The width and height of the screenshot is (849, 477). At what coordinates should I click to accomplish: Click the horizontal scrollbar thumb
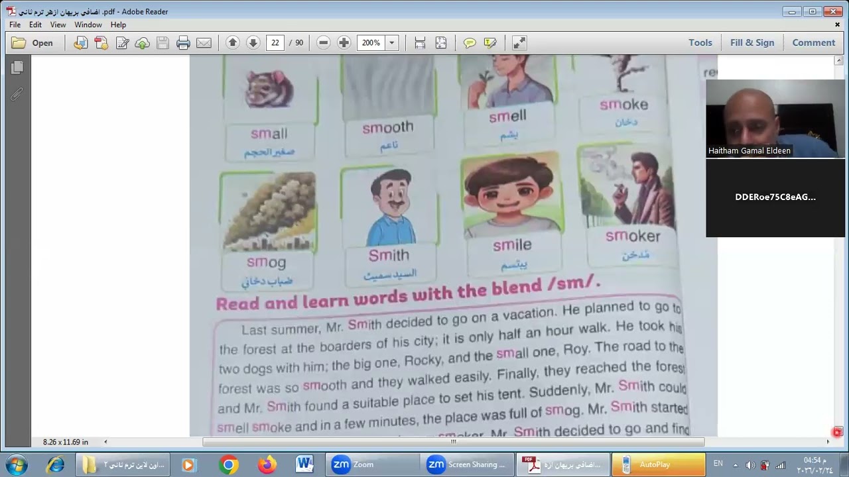(454, 442)
